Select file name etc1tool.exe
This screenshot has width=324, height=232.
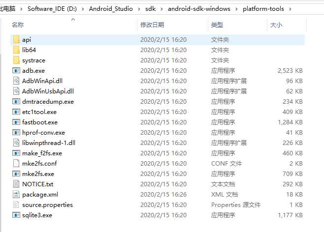pos(39,112)
